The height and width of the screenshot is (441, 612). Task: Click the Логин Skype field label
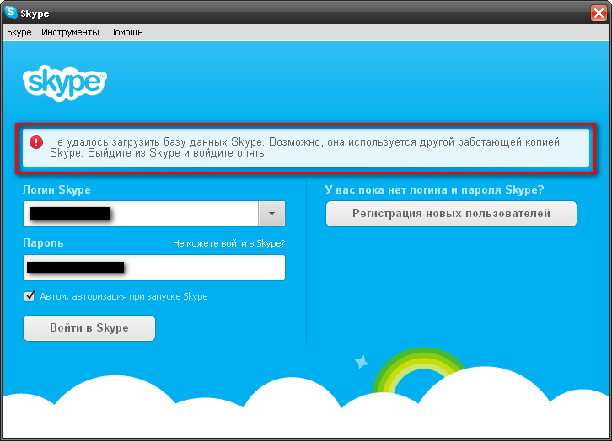56,190
